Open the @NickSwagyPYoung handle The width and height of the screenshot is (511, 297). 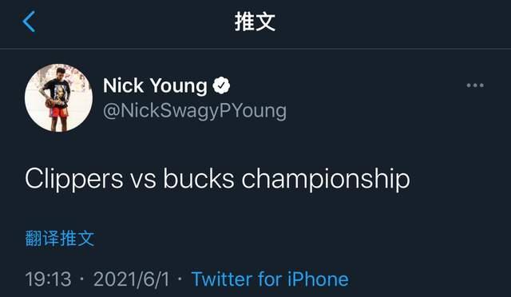pyautogui.click(x=195, y=111)
